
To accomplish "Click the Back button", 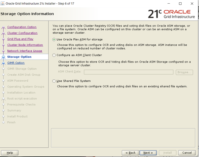I will [x=131, y=153].
